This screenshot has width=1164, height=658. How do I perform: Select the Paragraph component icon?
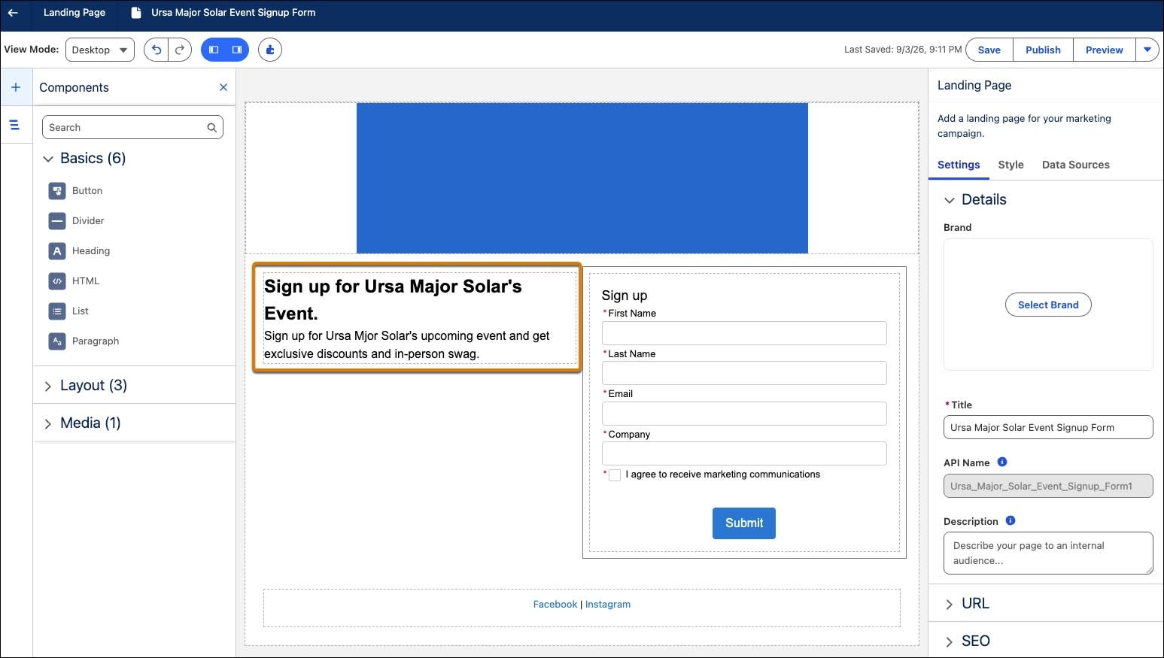[x=57, y=341]
